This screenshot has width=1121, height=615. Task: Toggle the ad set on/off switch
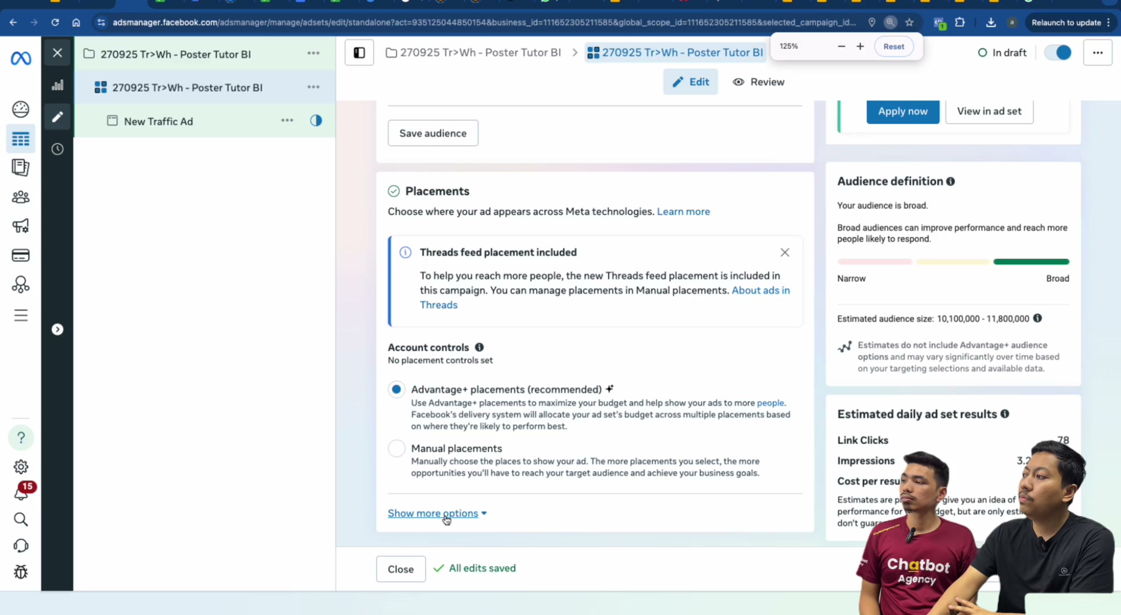click(1058, 52)
